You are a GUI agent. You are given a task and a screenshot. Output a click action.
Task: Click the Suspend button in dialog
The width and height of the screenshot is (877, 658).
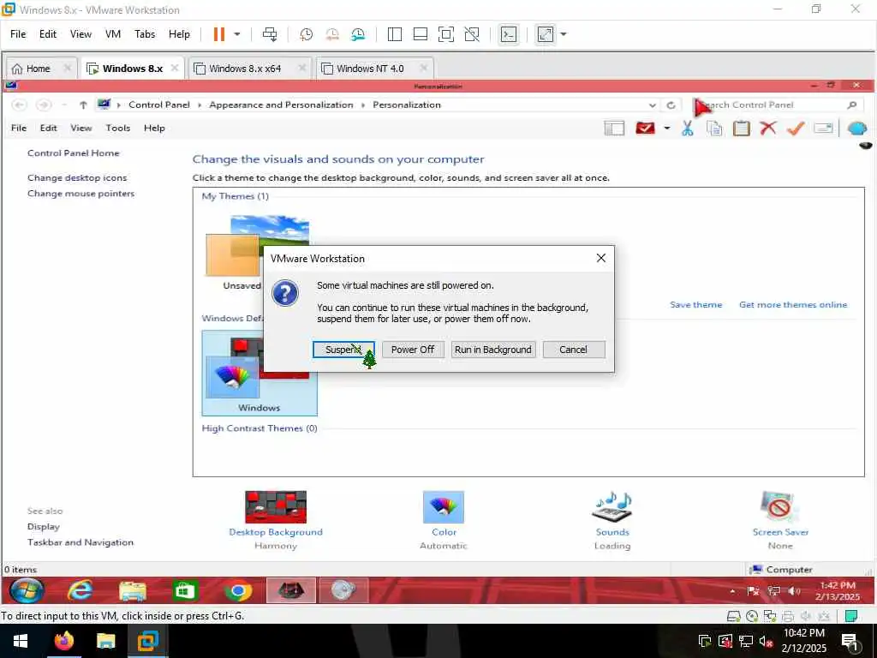tap(343, 350)
